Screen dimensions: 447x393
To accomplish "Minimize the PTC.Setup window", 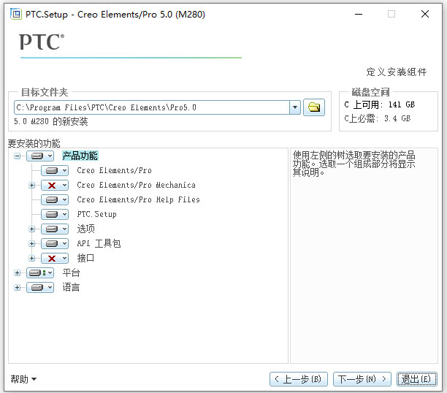I will [359, 14].
